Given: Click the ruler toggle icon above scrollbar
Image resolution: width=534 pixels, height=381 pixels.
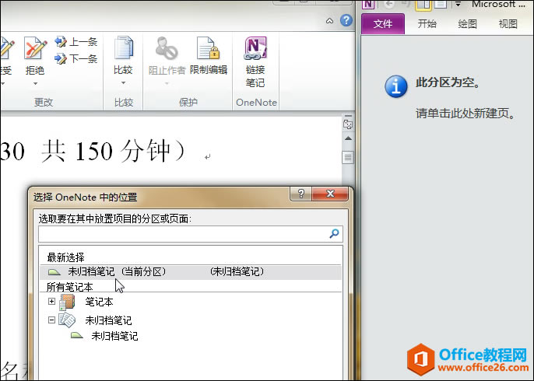Looking at the screenshot, I should (x=348, y=124).
